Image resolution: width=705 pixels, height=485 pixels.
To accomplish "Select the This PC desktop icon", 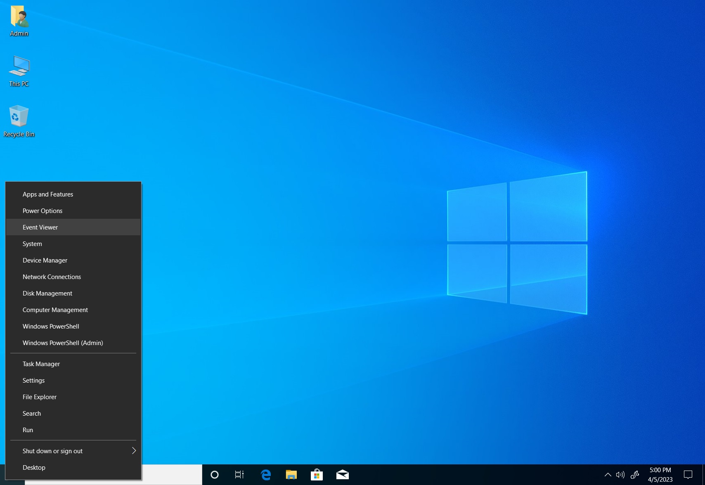I will pyautogui.click(x=19, y=71).
